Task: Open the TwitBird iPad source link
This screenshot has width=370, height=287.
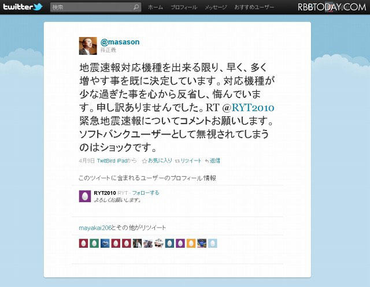Action: tap(112, 161)
